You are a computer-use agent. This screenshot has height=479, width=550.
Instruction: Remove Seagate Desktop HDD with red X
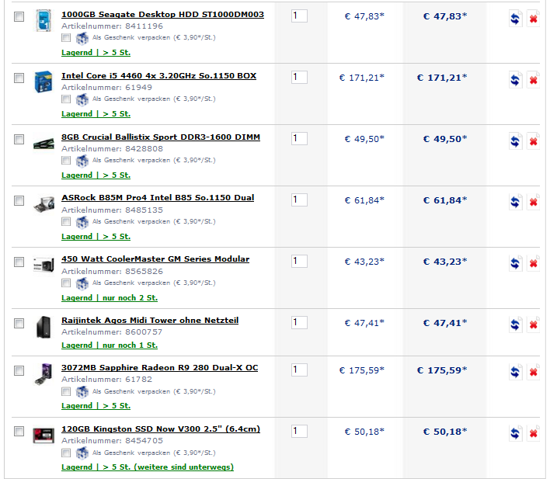click(533, 19)
